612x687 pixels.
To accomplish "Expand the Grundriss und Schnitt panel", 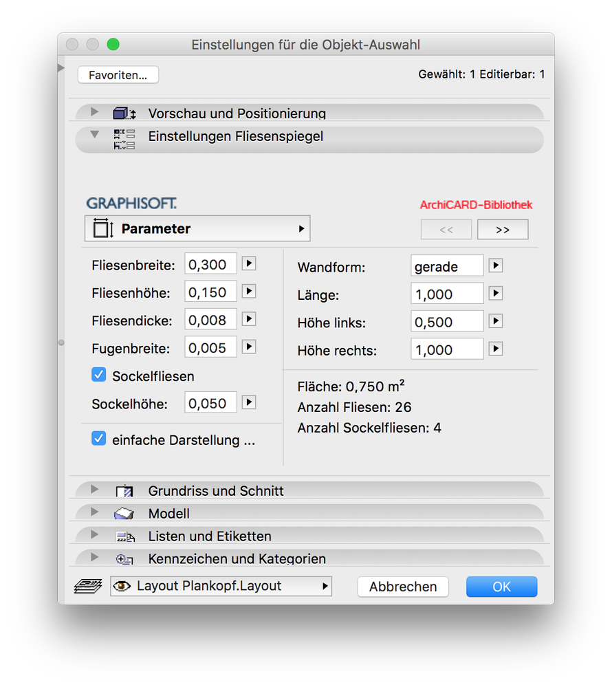I will pos(94,490).
